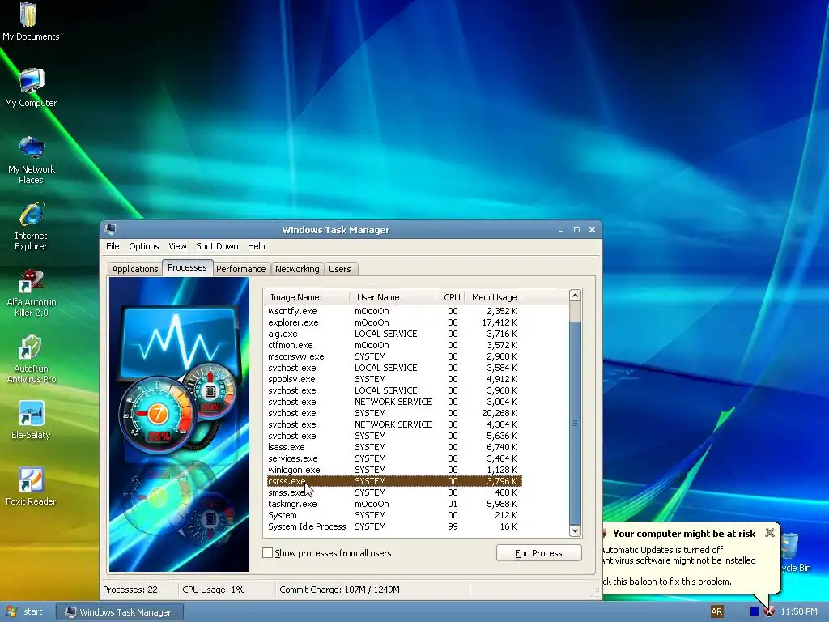The width and height of the screenshot is (829, 622).
Task: Select the wscntfy.exe process row
Action: (393, 311)
